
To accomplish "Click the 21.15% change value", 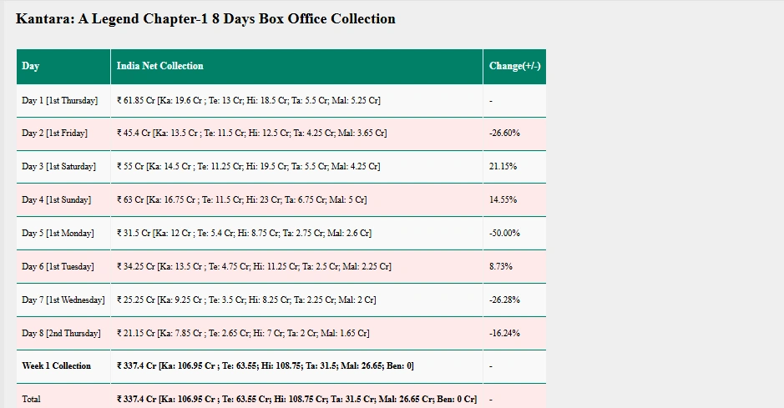I will pos(503,167).
